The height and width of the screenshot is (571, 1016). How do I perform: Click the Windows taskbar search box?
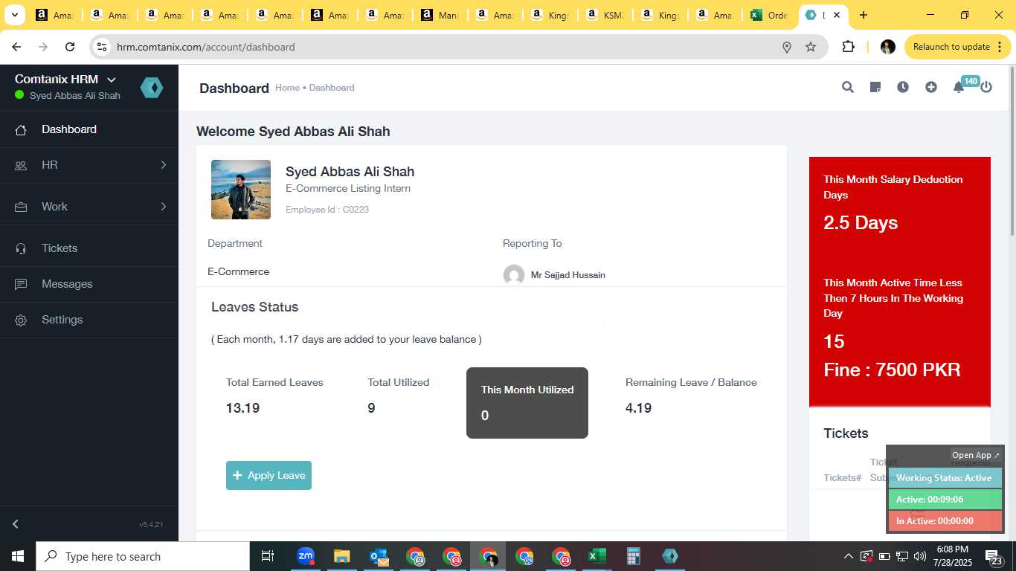click(x=143, y=556)
